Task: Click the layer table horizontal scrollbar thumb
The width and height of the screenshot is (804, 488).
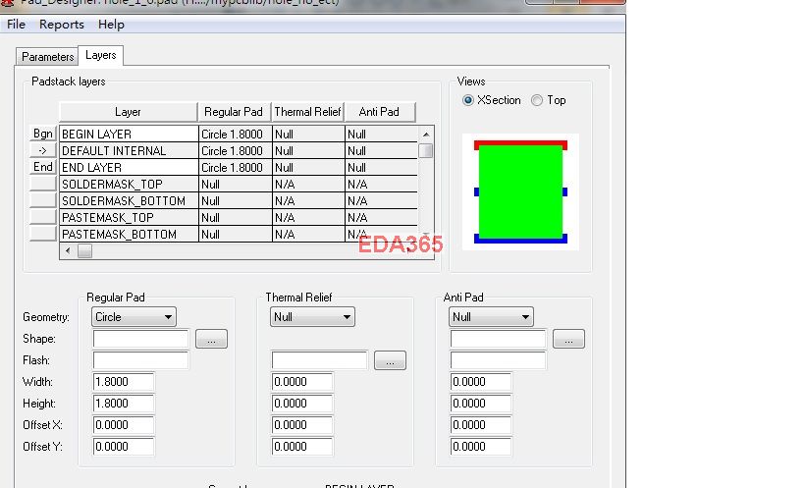Action: [85, 250]
